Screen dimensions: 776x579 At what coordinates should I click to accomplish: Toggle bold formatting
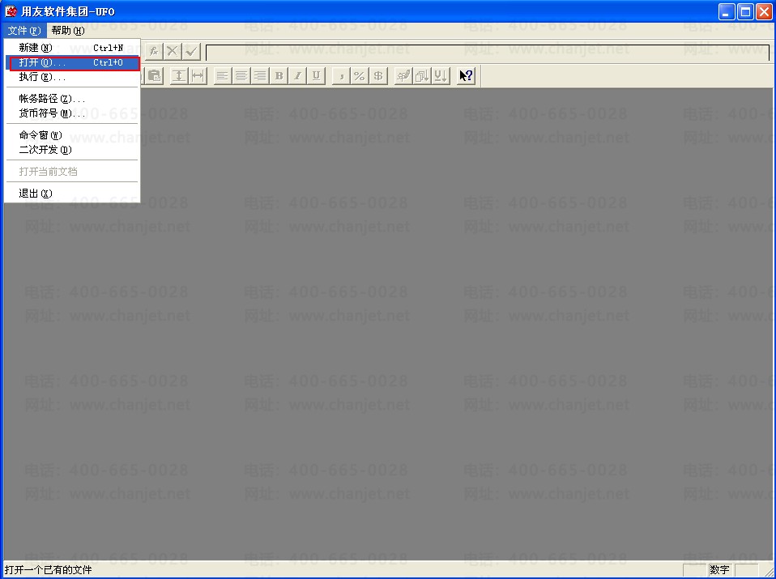279,76
